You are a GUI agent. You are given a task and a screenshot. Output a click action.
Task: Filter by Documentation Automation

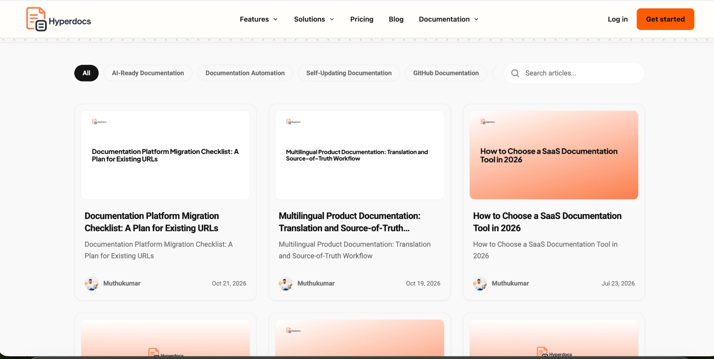tap(245, 73)
